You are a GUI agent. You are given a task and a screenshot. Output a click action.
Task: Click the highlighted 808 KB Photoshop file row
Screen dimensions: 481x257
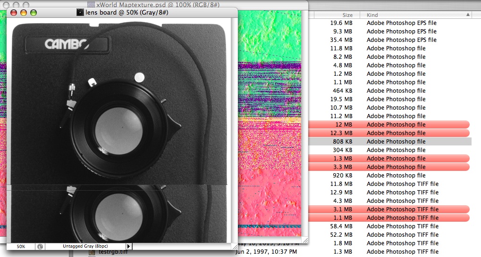[390, 141]
